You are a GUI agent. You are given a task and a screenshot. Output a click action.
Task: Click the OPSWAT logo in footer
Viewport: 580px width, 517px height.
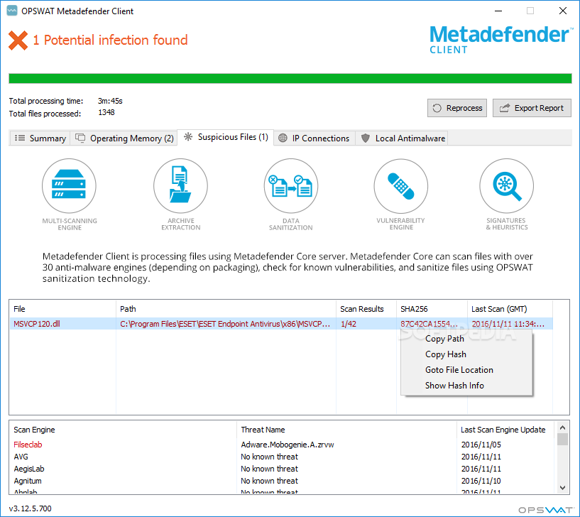pos(546,510)
